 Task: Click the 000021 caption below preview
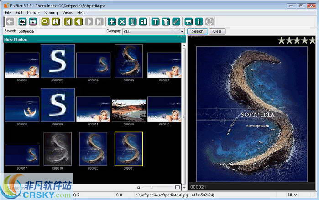(198, 187)
